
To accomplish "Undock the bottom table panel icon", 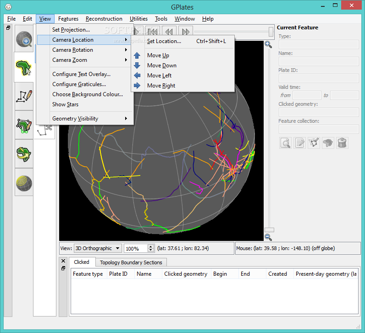I will pos(63,268).
